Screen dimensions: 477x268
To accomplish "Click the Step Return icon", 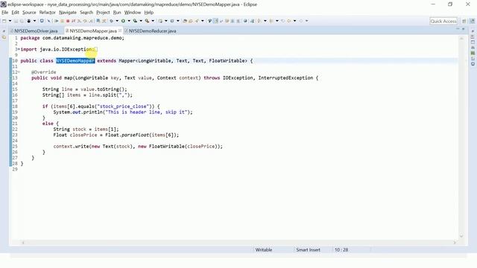I will coord(91,21).
